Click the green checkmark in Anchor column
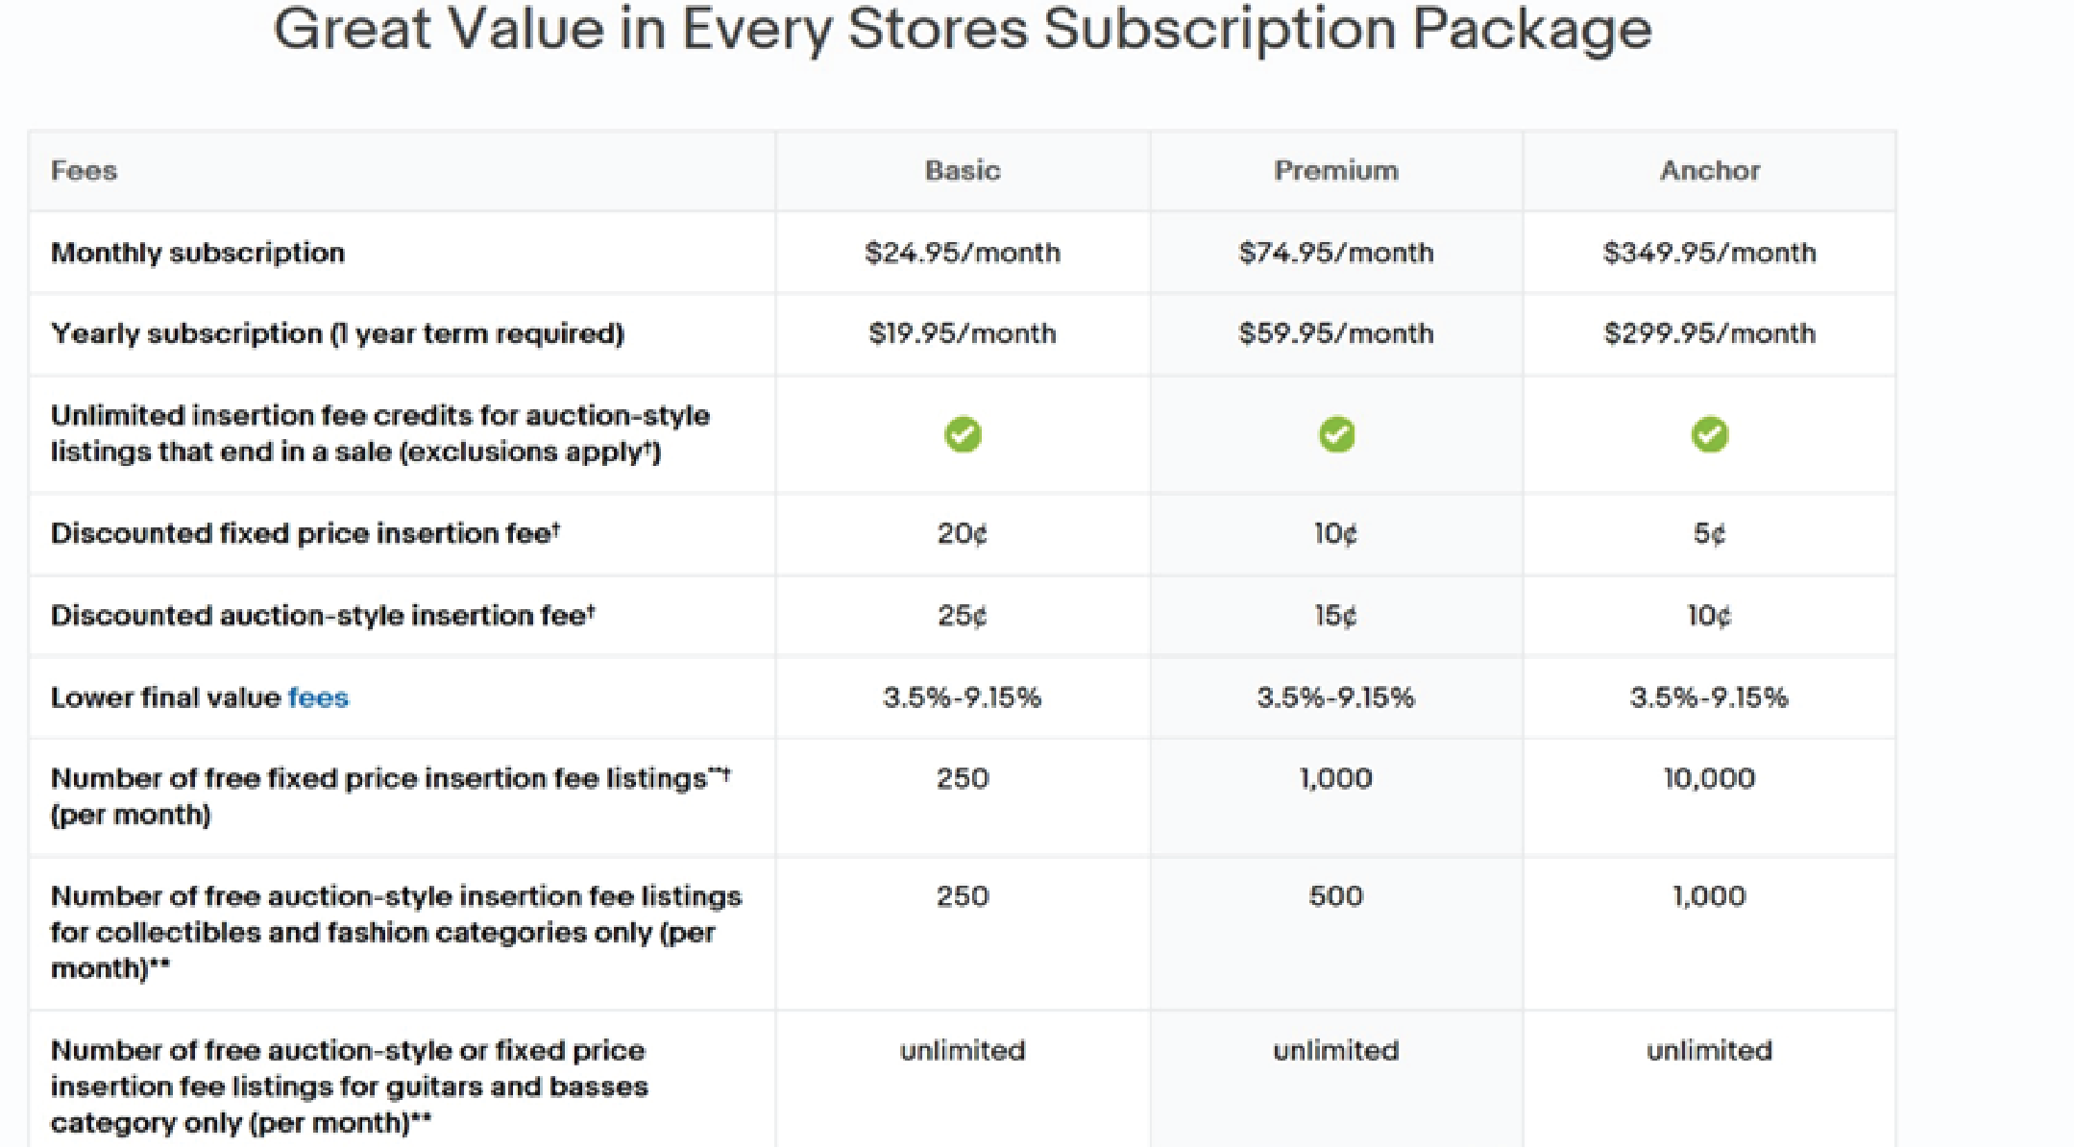The width and height of the screenshot is (2075, 1148). [1710, 434]
